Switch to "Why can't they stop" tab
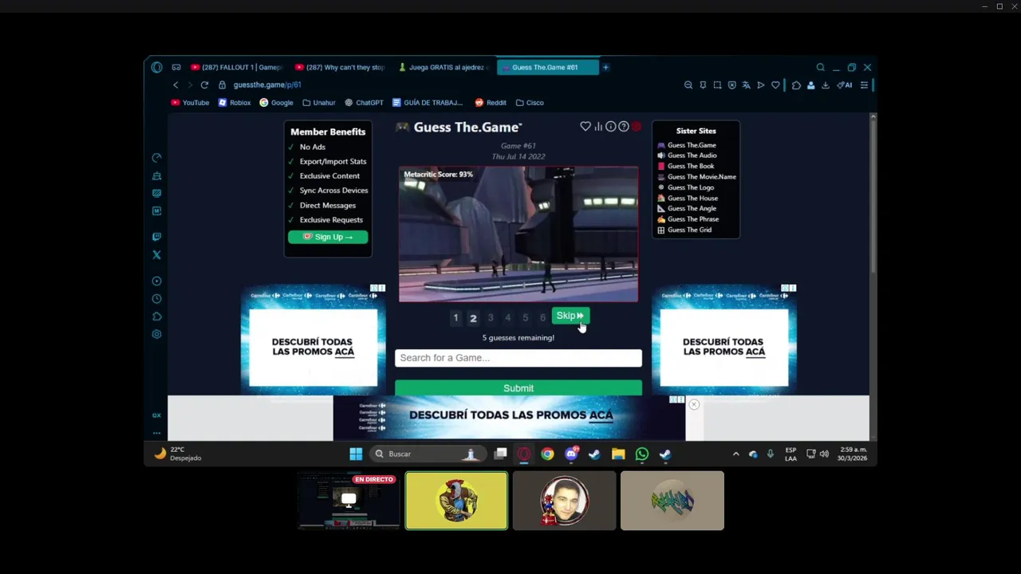The width and height of the screenshot is (1021, 574). pos(341,67)
